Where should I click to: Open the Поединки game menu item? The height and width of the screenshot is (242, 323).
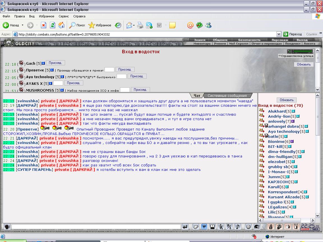[x=293, y=44]
